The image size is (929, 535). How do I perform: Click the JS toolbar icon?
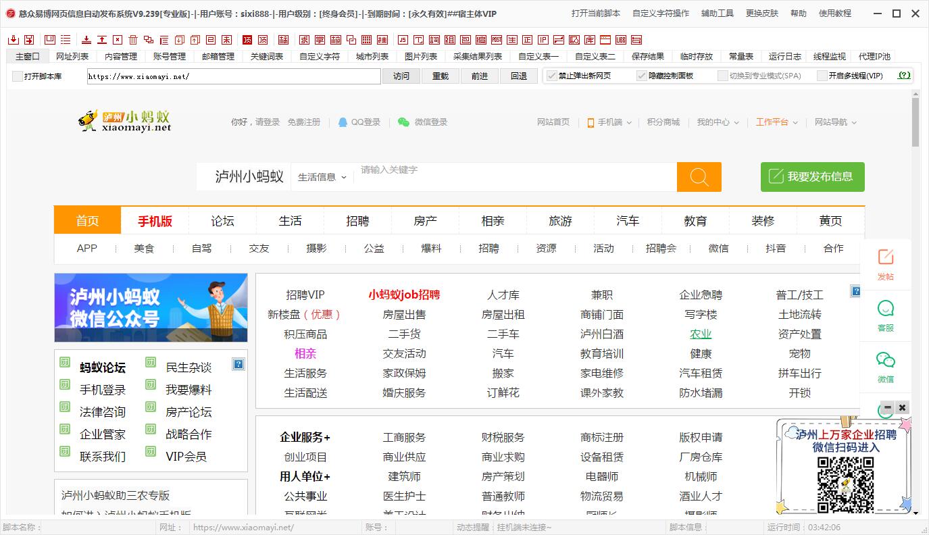click(x=403, y=40)
